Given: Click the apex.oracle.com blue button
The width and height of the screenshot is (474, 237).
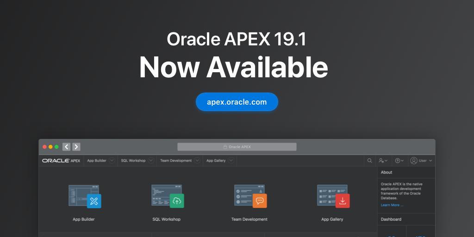Looking at the screenshot, I should point(237,102).
